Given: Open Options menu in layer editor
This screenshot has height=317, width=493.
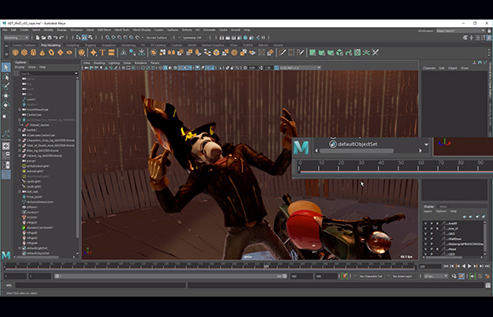Looking at the screenshot, I should (x=441, y=212).
